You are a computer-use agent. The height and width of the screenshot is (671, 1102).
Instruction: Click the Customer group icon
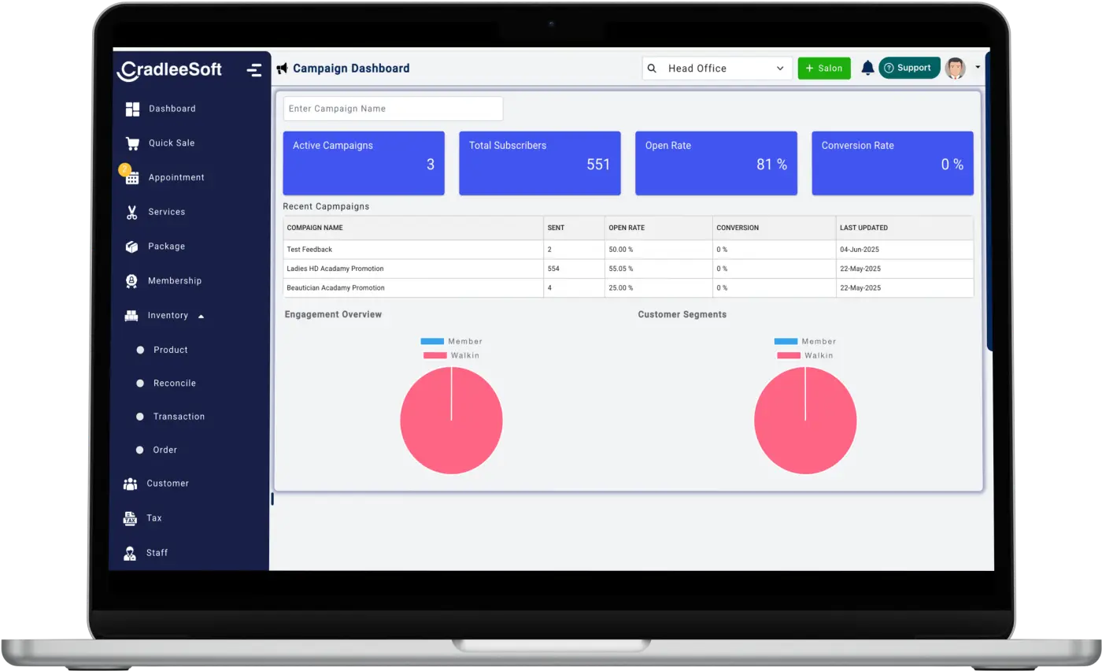(x=131, y=484)
